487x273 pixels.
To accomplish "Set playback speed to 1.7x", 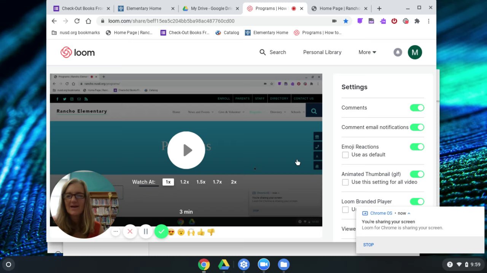I will pos(217,182).
